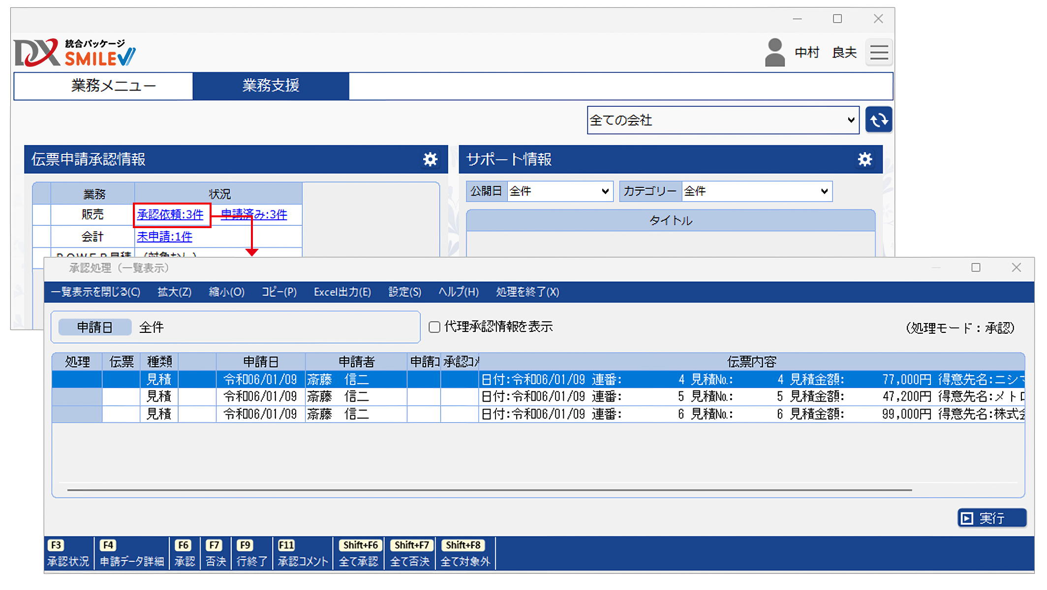Open the 未申請:1件 link
The image size is (1047, 590).
click(x=164, y=236)
